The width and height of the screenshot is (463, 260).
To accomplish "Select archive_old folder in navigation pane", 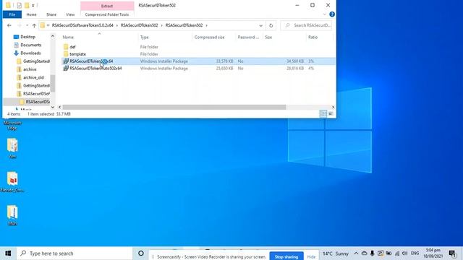I will coord(33,77).
